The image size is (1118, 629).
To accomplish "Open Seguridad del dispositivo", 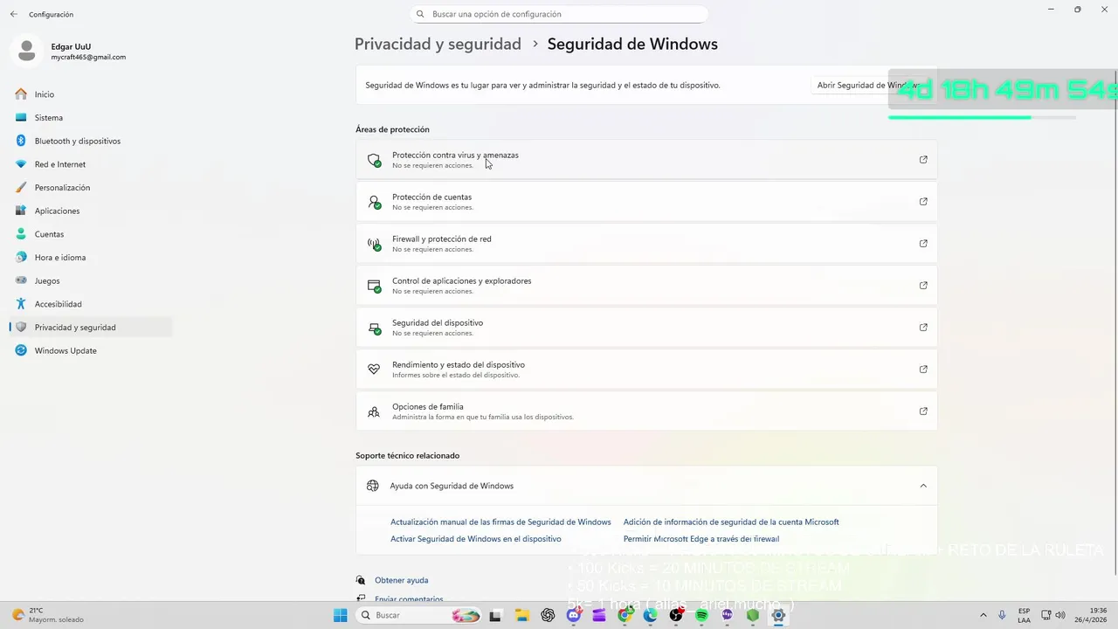I will coord(646,327).
